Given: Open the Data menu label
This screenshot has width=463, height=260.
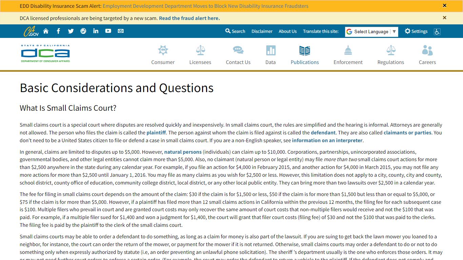Looking at the screenshot, I should coord(270,62).
